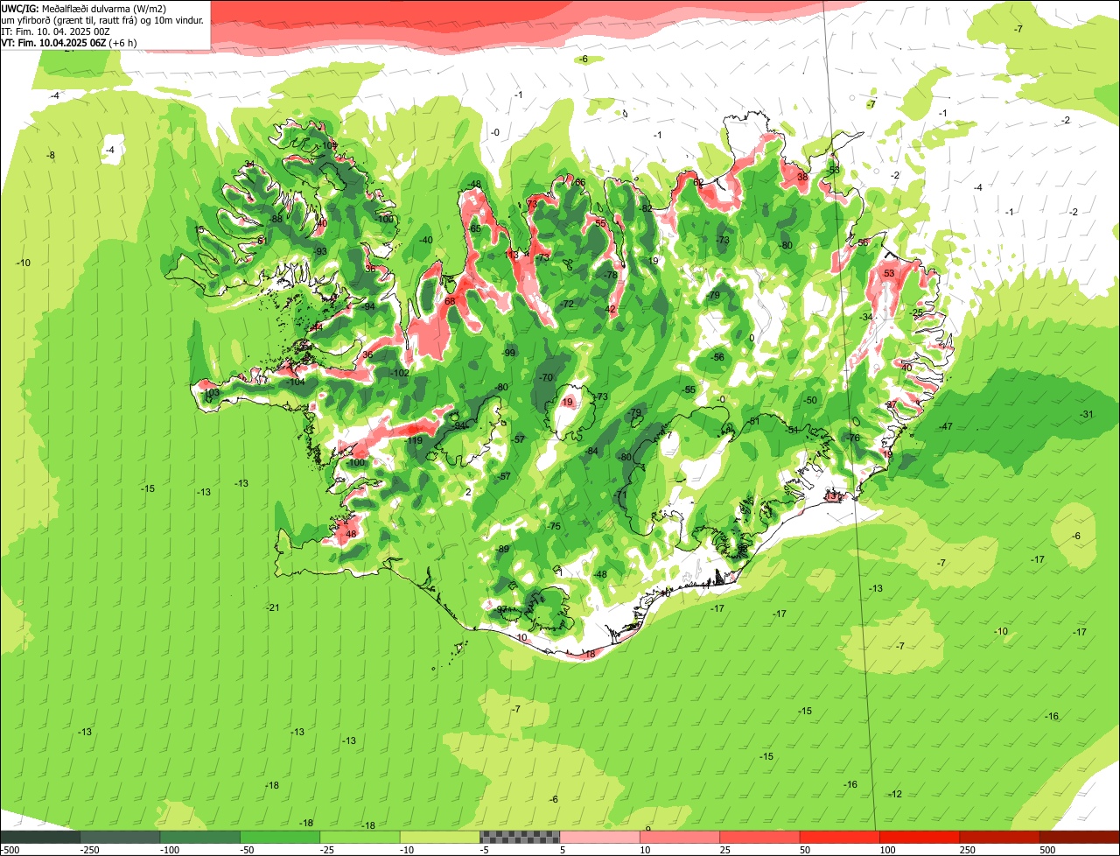Click the map value '113'
This screenshot has width=1120, height=856.
click(512, 255)
